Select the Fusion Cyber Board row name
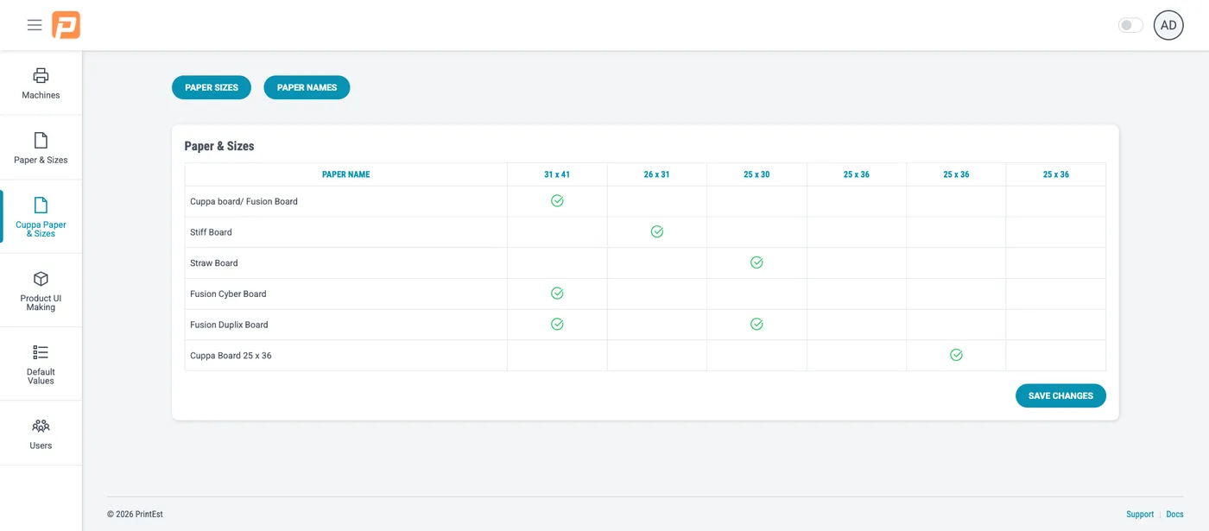The width and height of the screenshot is (1209, 531). click(228, 294)
